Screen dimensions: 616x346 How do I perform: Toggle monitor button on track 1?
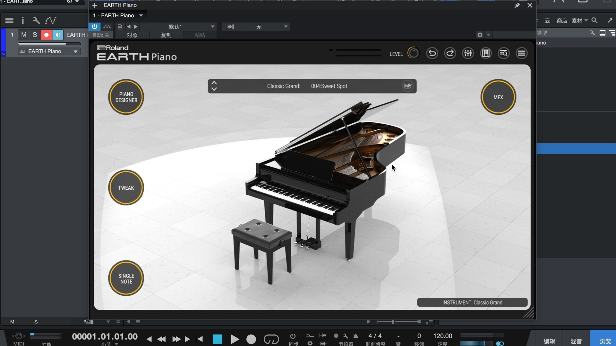pos(58,35)
